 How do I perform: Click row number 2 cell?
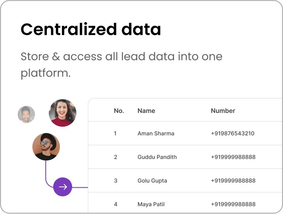pos(115,157)
